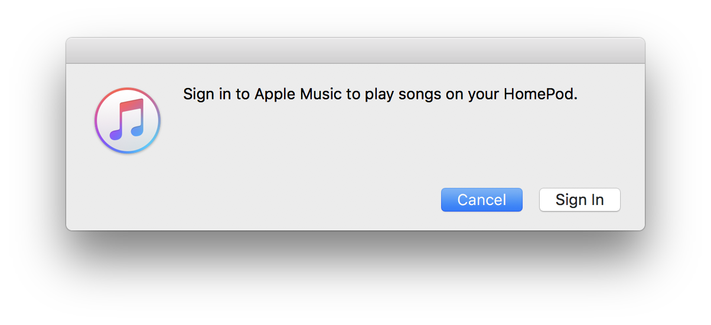Click the empty space below the iTunes icon

click(x=128, y=189)
